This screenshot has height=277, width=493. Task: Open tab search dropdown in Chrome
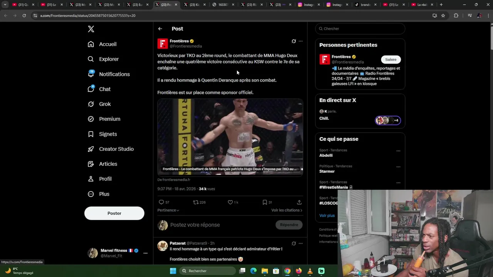(x=5, y=5)
